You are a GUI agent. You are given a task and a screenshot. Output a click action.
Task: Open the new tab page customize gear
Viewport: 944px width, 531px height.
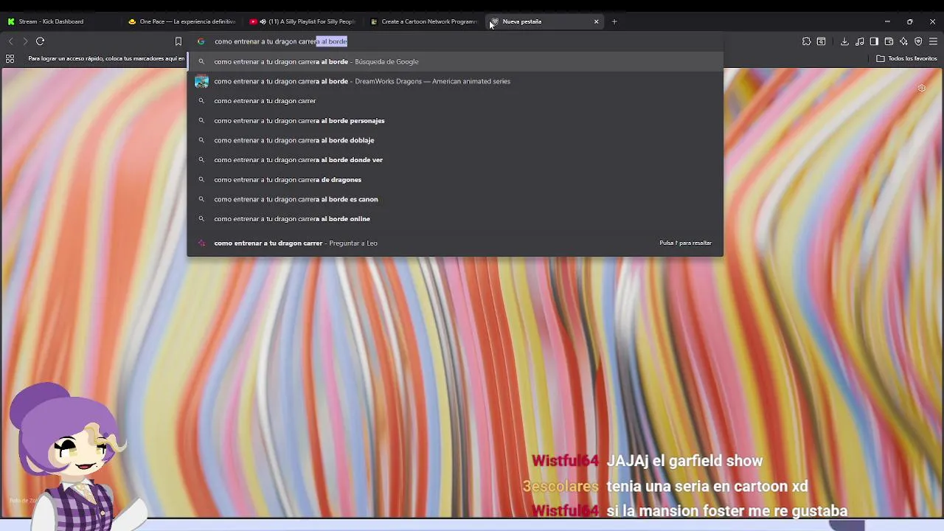pos(921,88)
